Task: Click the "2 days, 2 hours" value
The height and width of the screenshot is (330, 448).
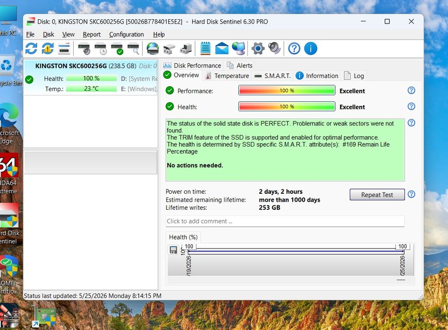Action: coord(280,192)
